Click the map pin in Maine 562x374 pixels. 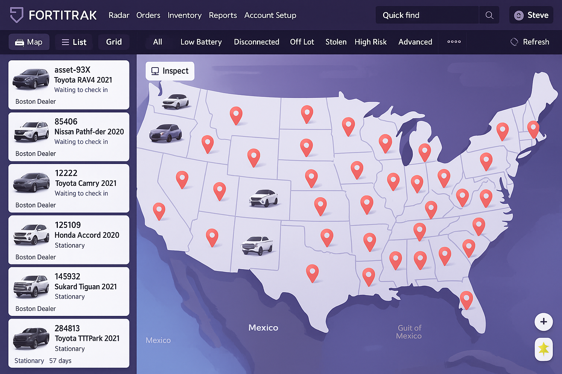[533, 129]
